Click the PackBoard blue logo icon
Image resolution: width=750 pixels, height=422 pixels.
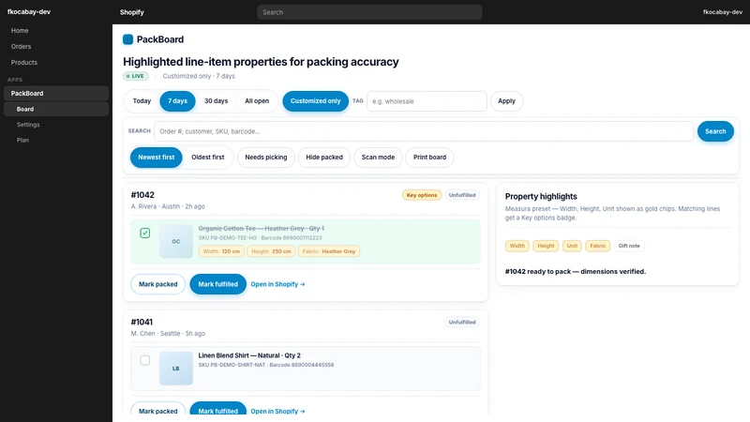pyautogui.click(x=127, y=39)
